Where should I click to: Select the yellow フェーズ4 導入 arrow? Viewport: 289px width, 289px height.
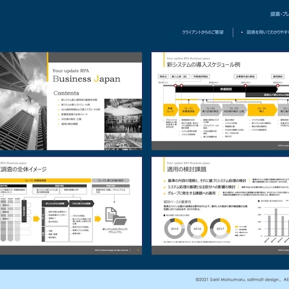click(x=263, y=110)
